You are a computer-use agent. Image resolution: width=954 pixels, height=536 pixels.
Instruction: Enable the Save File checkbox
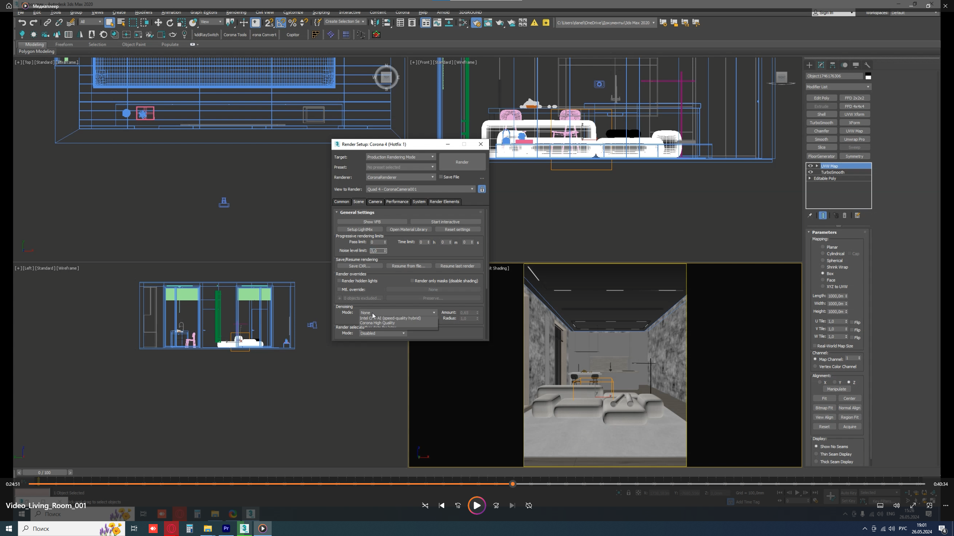point(441,177)
